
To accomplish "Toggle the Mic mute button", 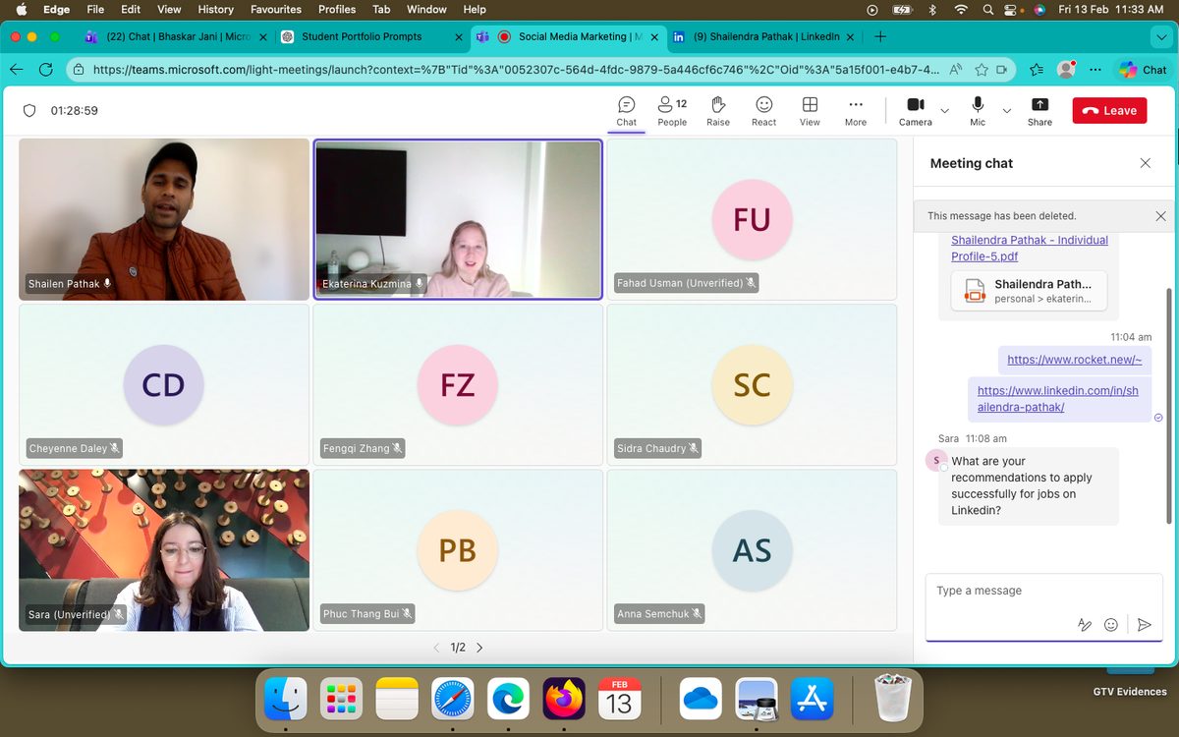I will (x=978, y=111).
